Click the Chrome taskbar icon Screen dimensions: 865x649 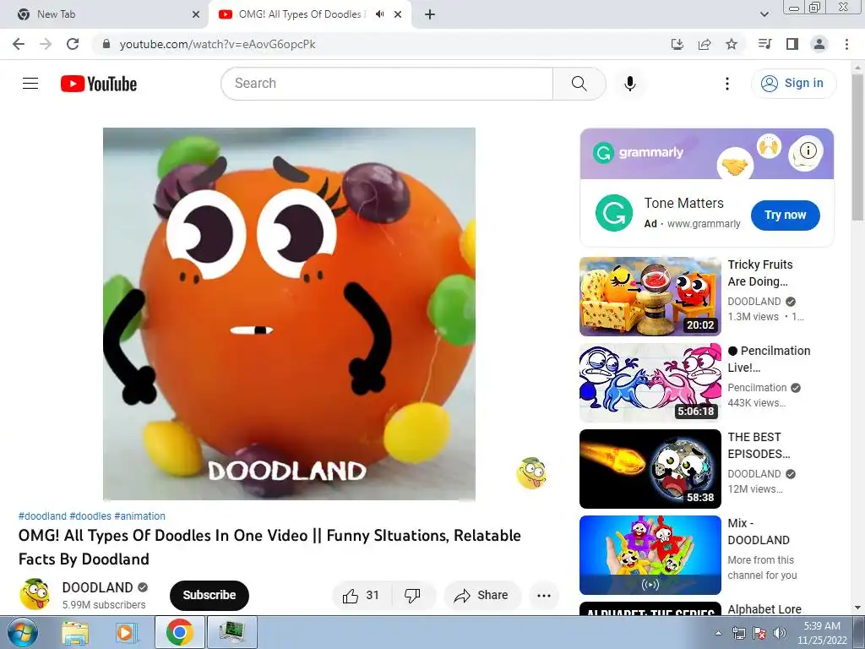[x=180, y=632]
